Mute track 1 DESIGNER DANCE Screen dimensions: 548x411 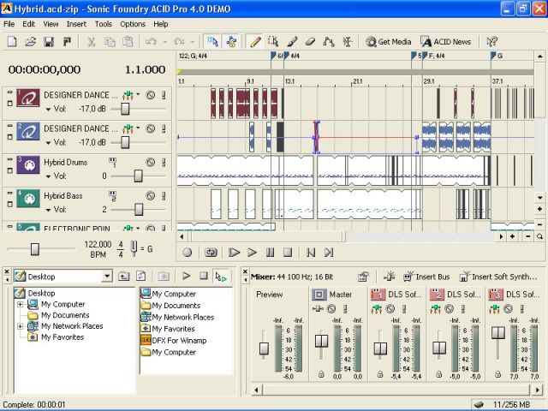coord(151,95)
